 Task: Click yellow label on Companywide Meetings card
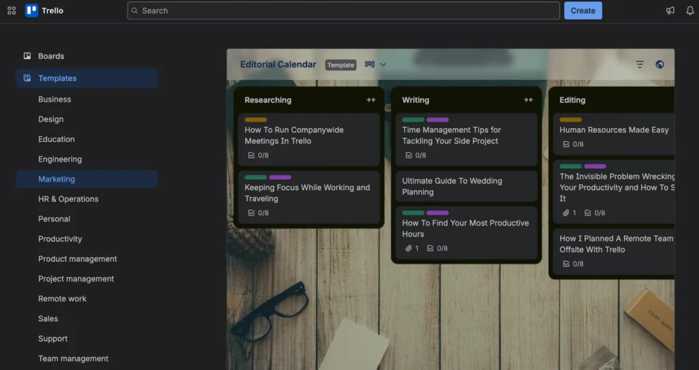pyautogui.click(x=256, y=120)
